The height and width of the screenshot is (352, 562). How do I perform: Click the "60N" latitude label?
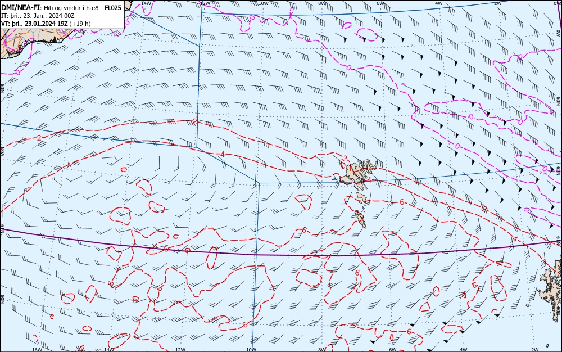tap(2, 300)
